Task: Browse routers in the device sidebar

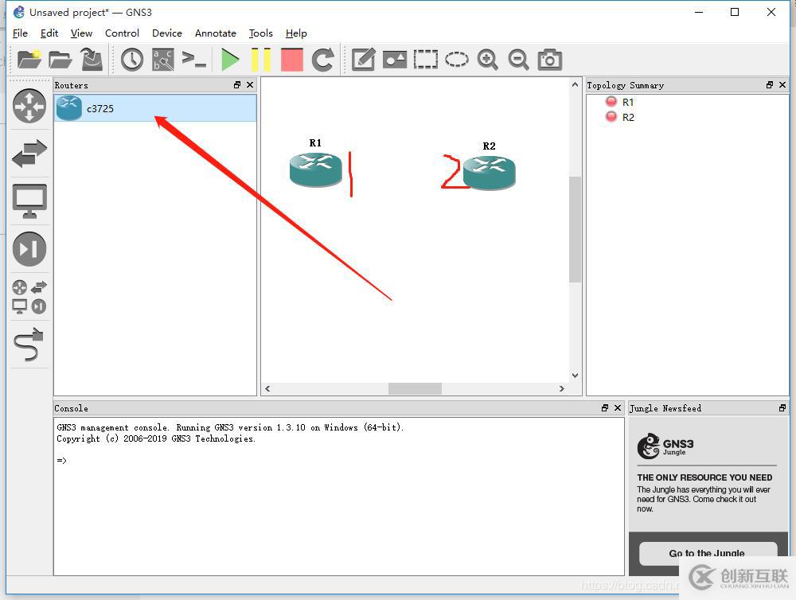Action: 29,106
